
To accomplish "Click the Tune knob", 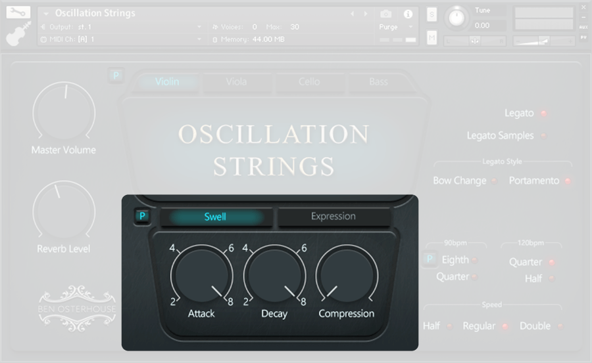I will click(x=456, y=18).
